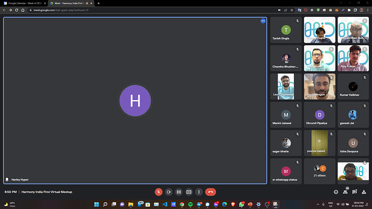
Task: Toggle the camera button in the call bar
Action: pos(169,192)
